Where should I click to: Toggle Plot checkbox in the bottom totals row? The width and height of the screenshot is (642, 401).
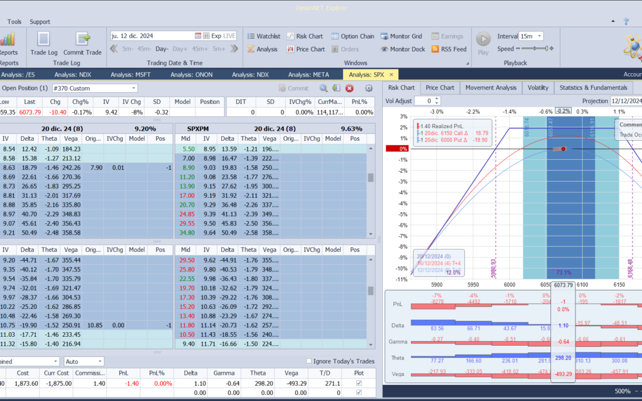pos(359,393)
